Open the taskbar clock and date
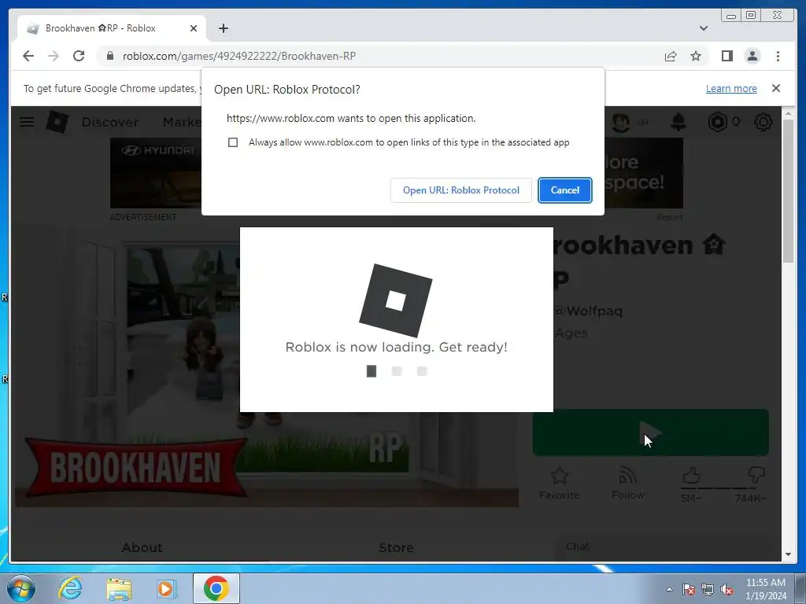This screenshot has width=806, height=604. click(765, 589)
